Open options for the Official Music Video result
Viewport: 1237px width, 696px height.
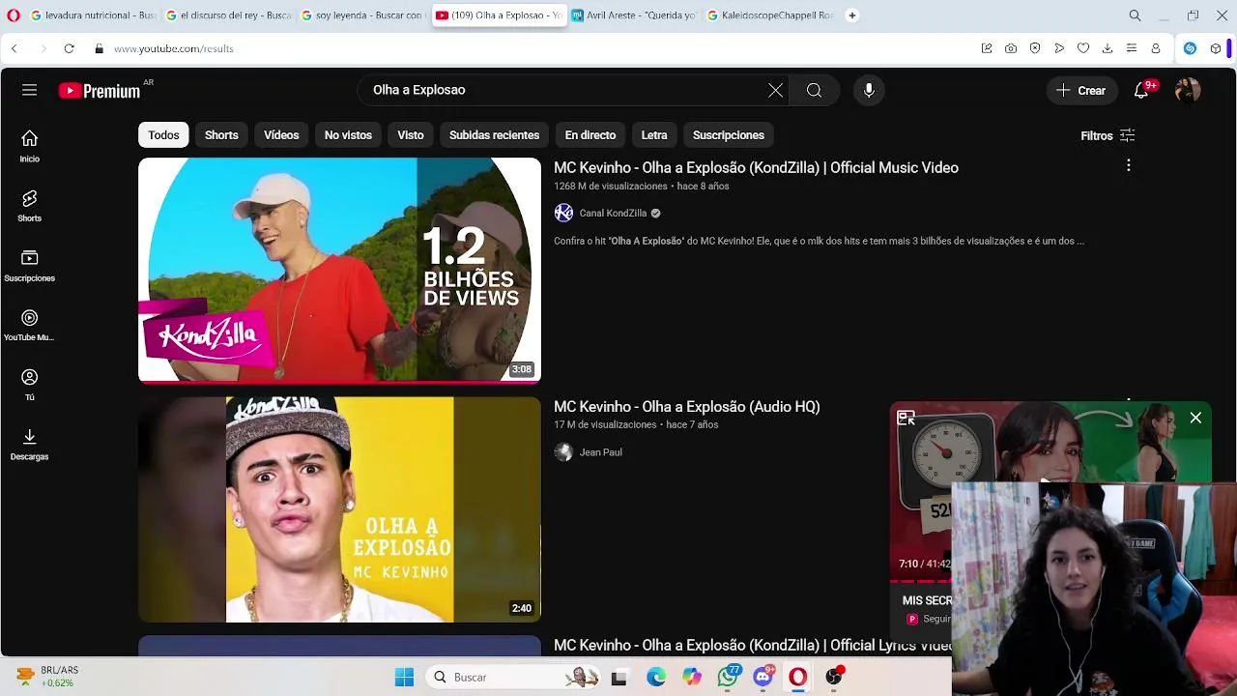pyautogui.click(x=1128, y=166)
